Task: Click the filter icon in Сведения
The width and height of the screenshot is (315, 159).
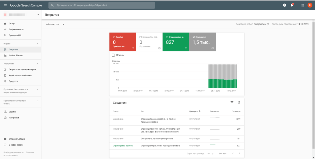Action: pyautogui.click(x=232, y=102)
